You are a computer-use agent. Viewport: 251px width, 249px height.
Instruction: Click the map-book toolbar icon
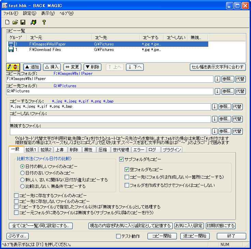point(33,22)
